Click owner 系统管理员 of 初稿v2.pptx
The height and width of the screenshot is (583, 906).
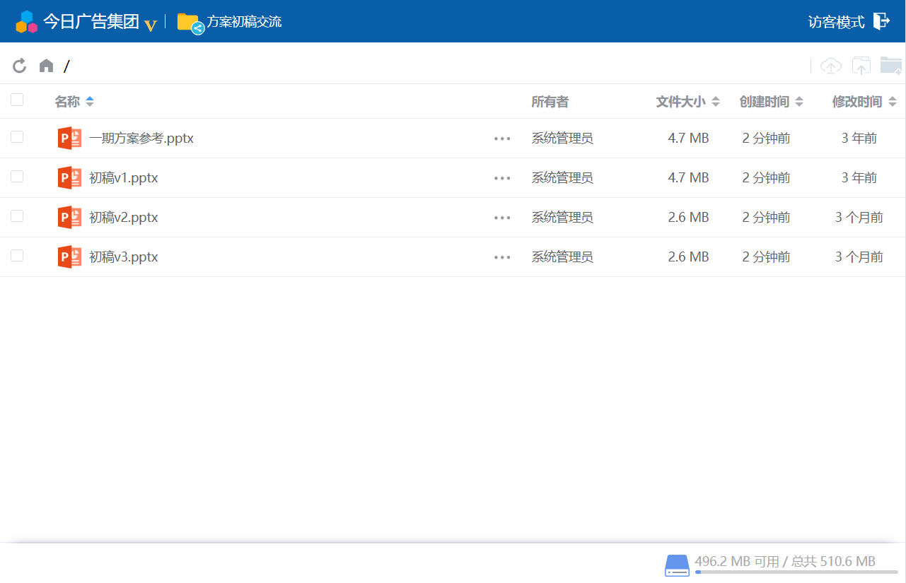coord(562,218)
